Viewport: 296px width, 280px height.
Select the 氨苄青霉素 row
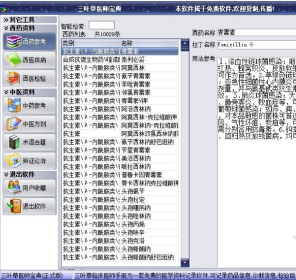point(120,76)
